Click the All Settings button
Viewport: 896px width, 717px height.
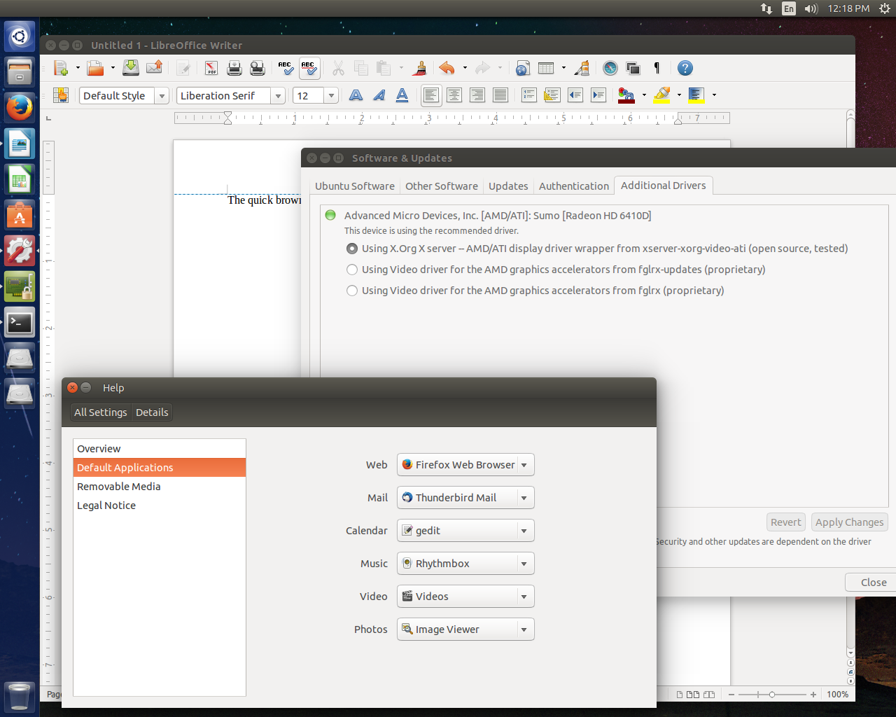(101, 412)
